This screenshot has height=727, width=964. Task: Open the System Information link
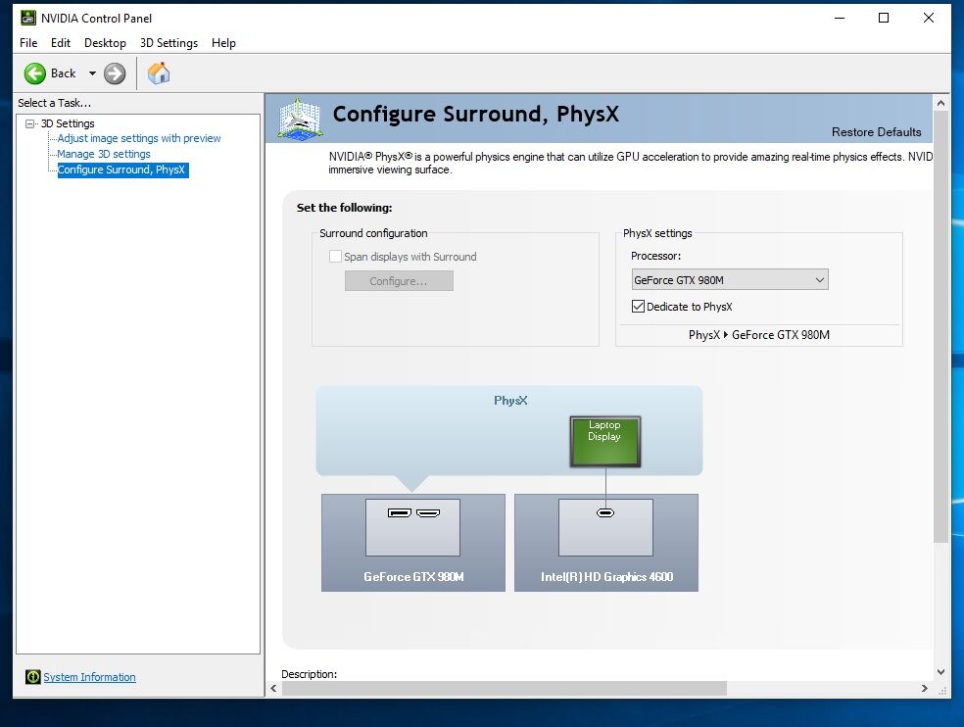(x=90, y=677)
